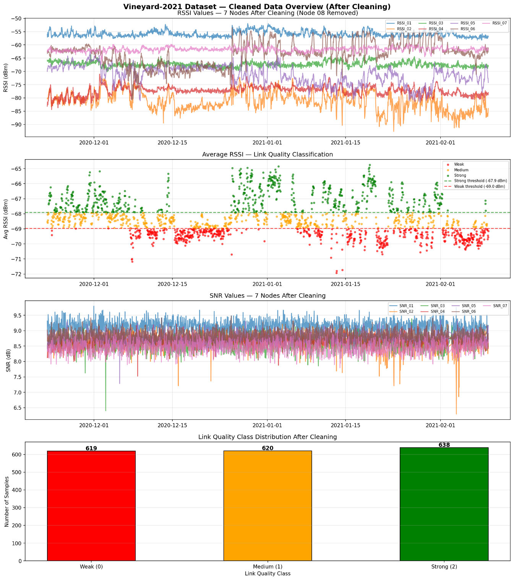This screenshot has height=580, width=514.
Task: Select the SNR_05 legend entry
Action: click(x=464, y=306)
